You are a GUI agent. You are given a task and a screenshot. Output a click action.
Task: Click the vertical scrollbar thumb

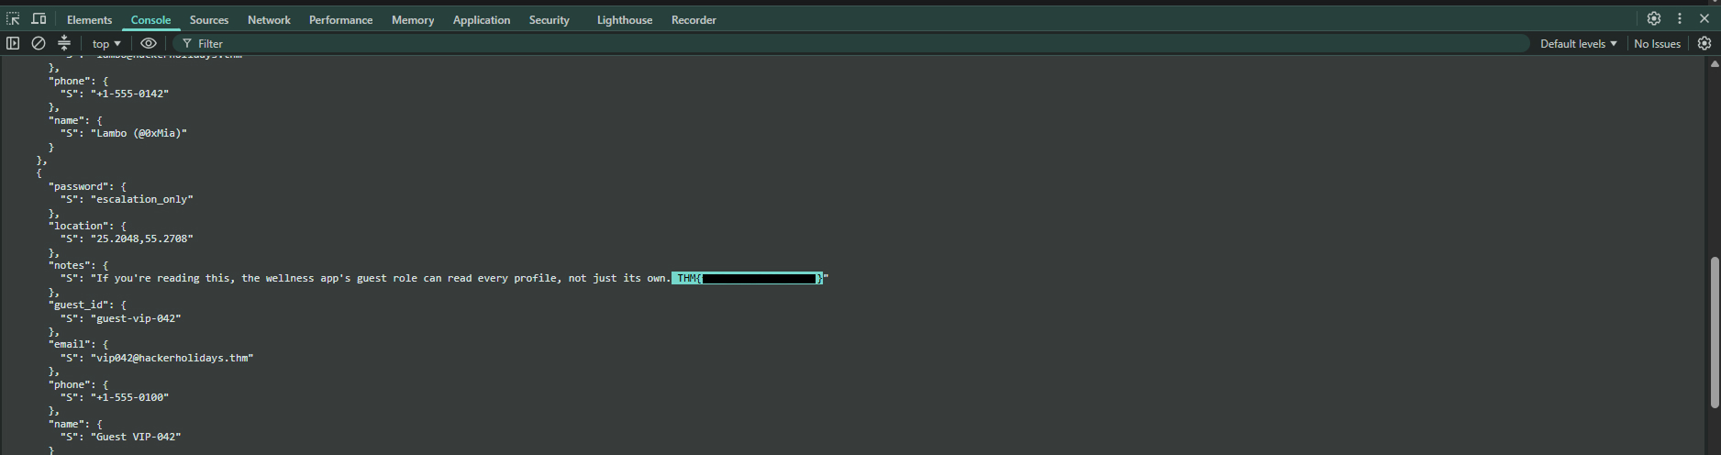pos(1714,332)
